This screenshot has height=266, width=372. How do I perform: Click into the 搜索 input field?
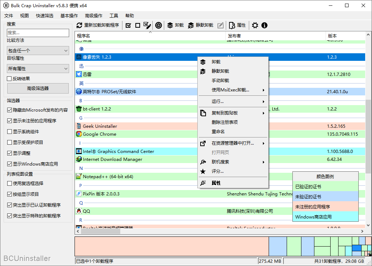(38, 33)
